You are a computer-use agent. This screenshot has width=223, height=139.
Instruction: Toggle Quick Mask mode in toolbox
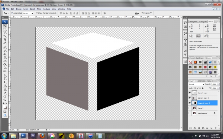(x=5, y=112)
